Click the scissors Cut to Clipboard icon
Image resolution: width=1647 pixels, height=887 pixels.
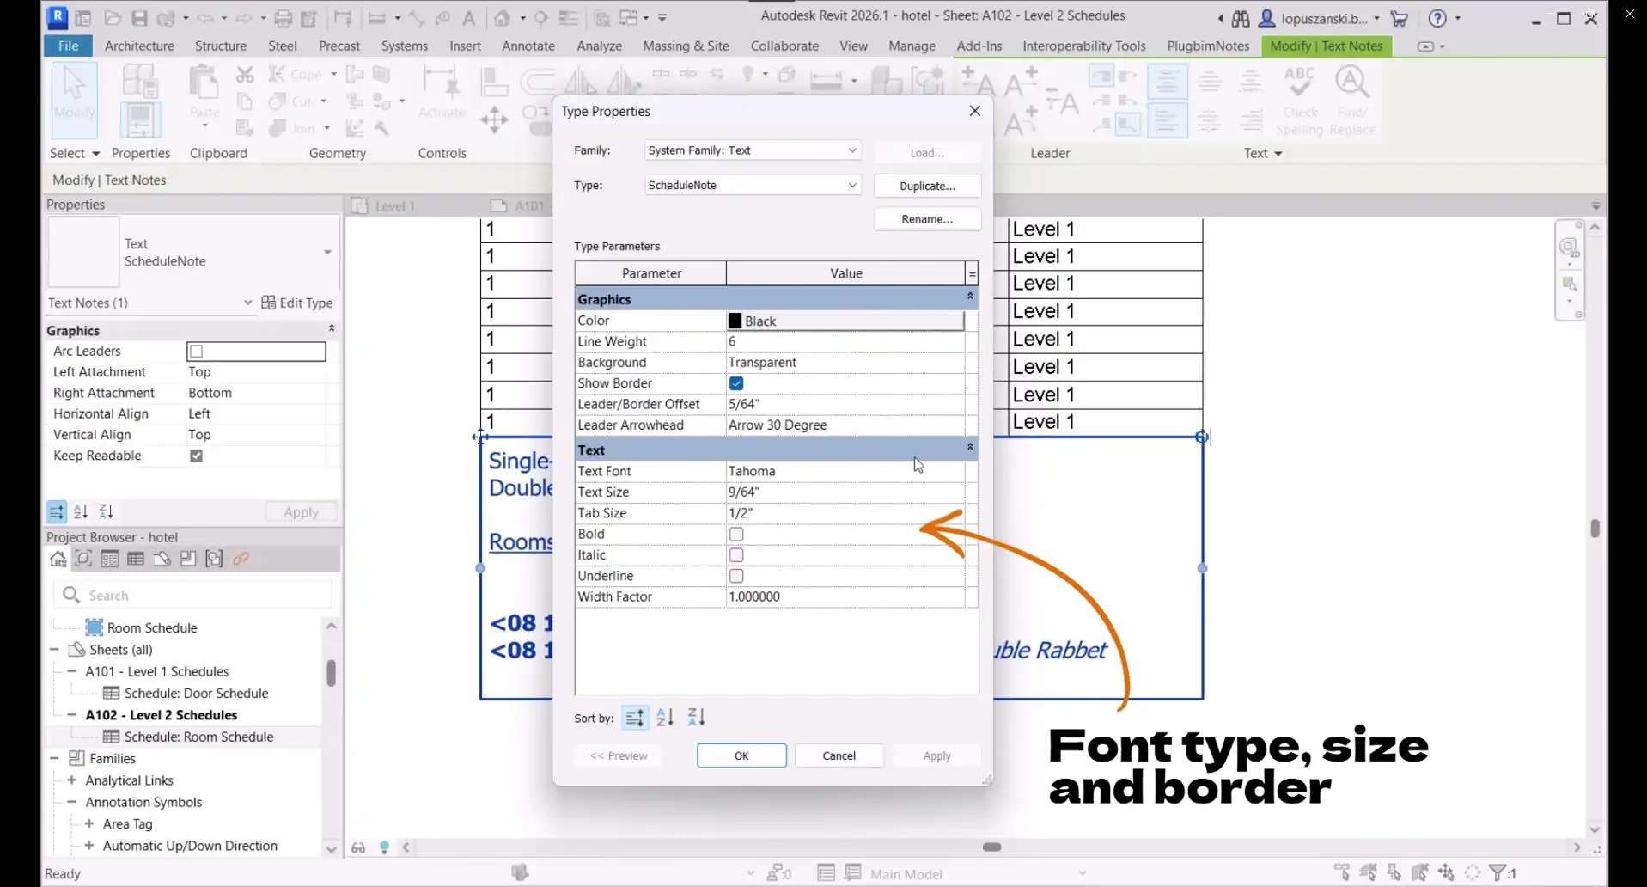click(x=245, y=75)
